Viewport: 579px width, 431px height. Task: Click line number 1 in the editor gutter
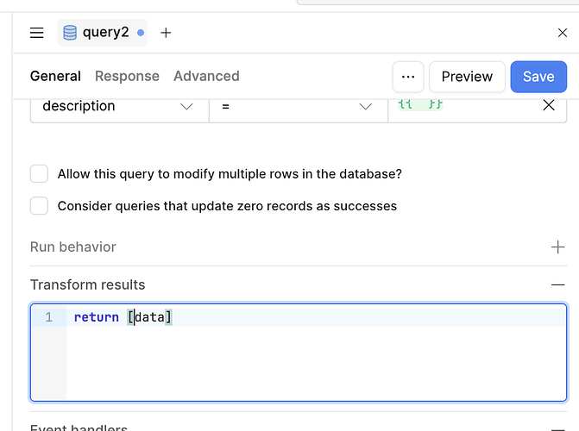(x=49, y=317)
